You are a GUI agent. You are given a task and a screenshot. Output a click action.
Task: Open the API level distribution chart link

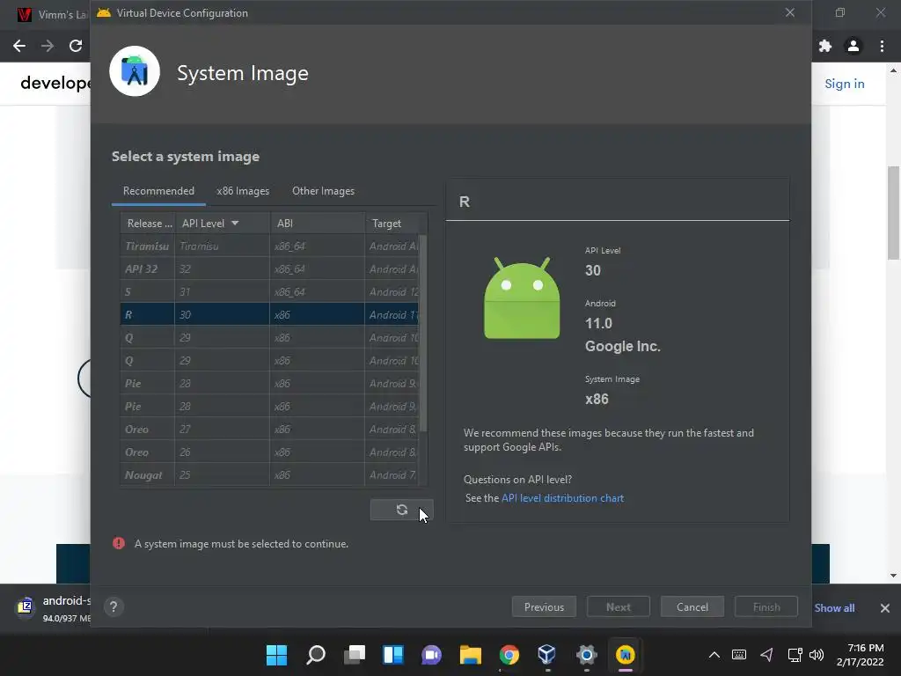[x=562, y=498]
